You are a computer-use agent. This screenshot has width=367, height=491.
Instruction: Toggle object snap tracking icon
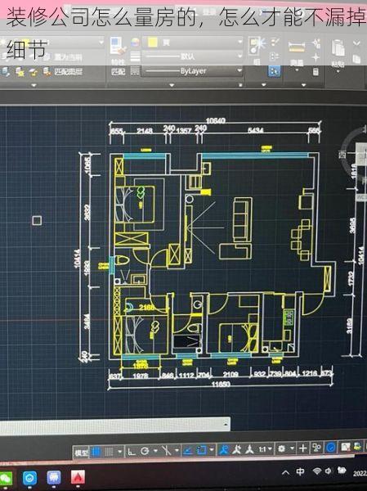click(x=188, y=450)
